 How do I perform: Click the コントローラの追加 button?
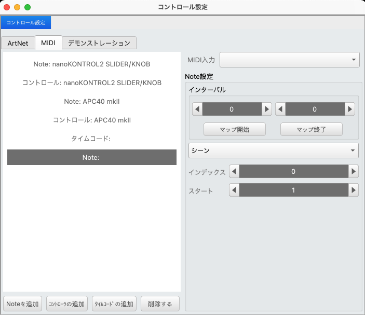(x=67, y=304)
